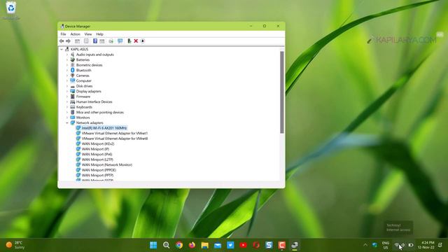Open the File menu

[x=63, y=34]
